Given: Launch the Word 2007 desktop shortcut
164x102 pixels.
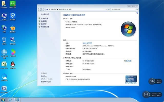Looking at the screenshot, I should [4, 88].
